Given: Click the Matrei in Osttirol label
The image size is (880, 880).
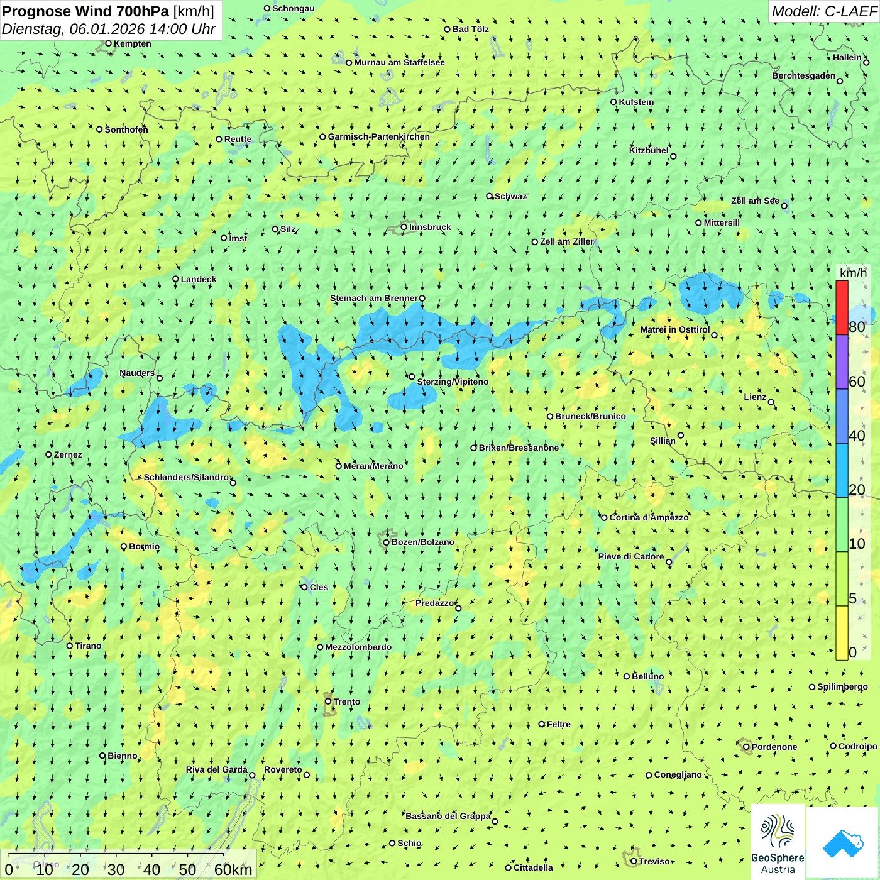Looking at the screenshot, I should point(675,329).
